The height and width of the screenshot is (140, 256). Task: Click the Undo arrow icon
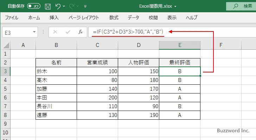click(58, 6)
